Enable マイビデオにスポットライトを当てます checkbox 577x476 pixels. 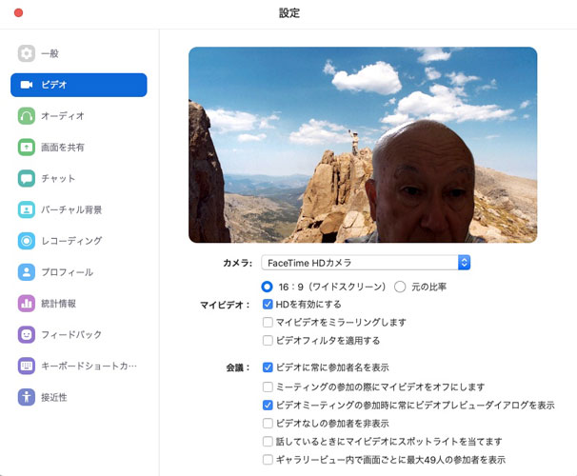click(268, 441)
